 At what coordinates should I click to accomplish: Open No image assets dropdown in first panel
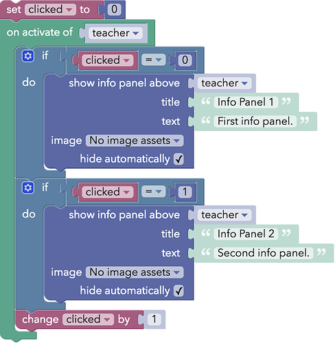[x=135, y=141]
